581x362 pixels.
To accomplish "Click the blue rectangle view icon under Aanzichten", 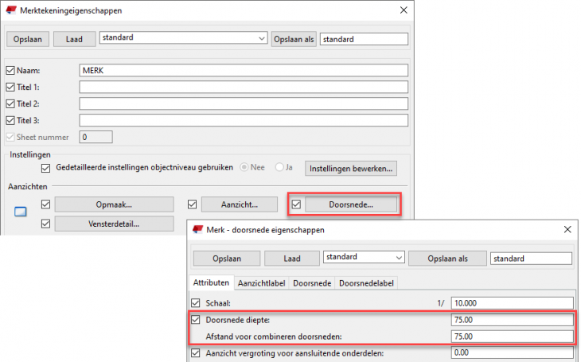I will [x=21, y=212].
